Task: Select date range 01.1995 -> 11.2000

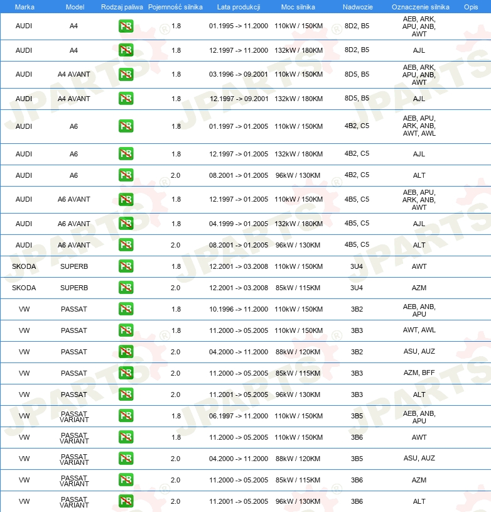Action: click(x=239, y=26)
